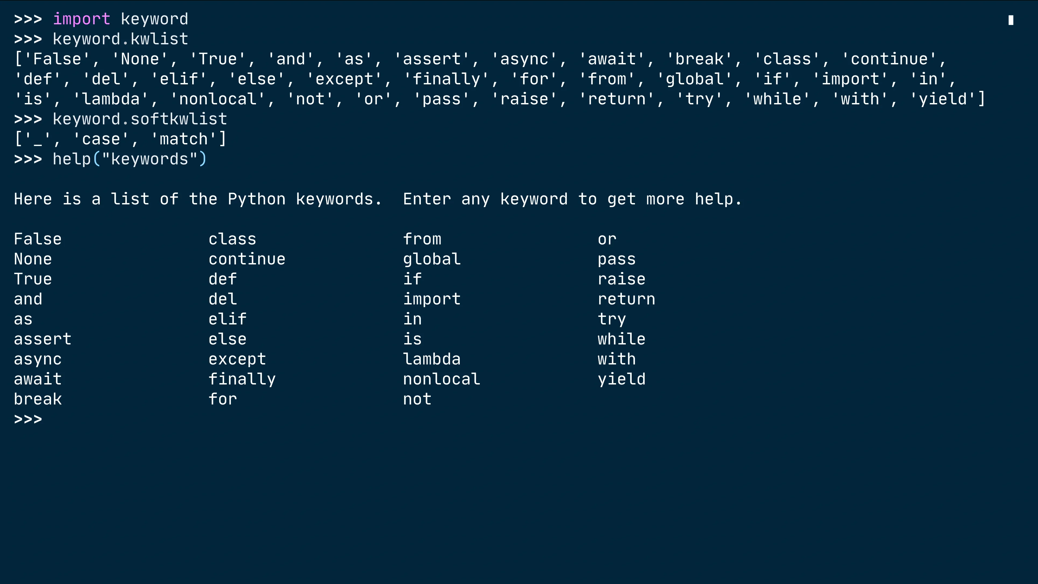Click the keyword.softkwlist command text

point(140,119)
